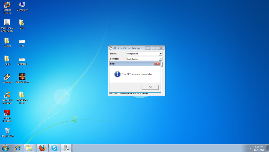Click OK in the Error dialog
Image resolution: width=269 pixels, height=152 pixels.
[150, 87]
